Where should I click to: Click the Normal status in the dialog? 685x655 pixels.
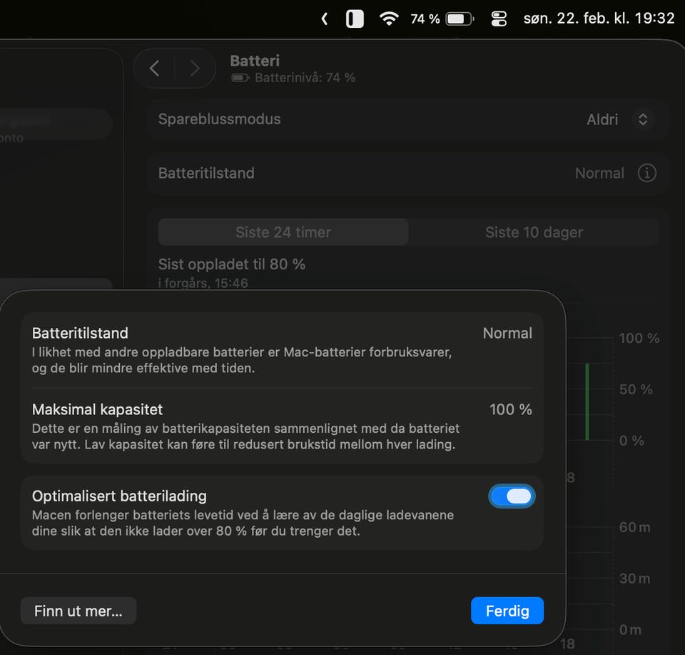pos(507,333)
